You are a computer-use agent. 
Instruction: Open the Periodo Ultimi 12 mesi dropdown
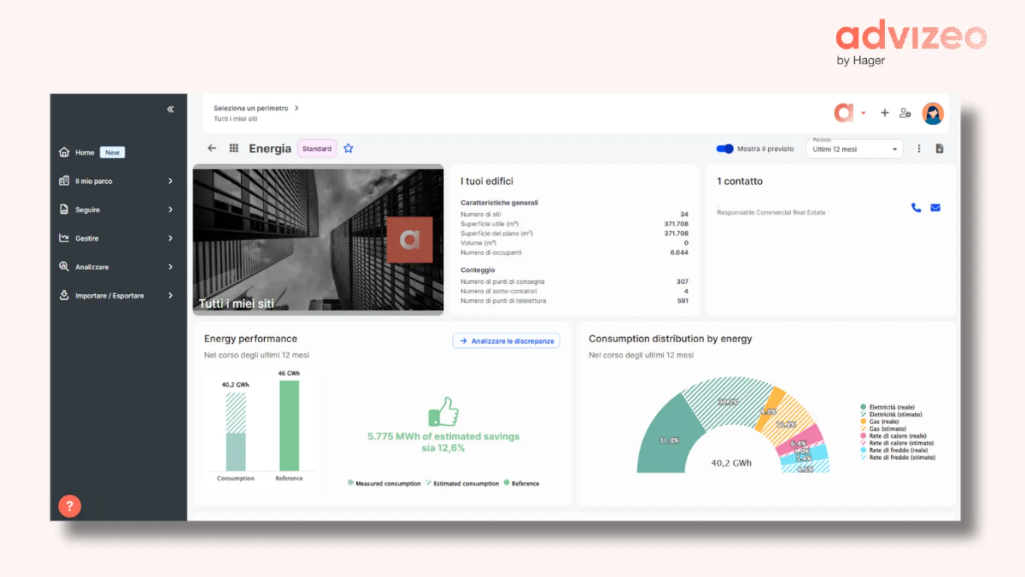[854, 148]
